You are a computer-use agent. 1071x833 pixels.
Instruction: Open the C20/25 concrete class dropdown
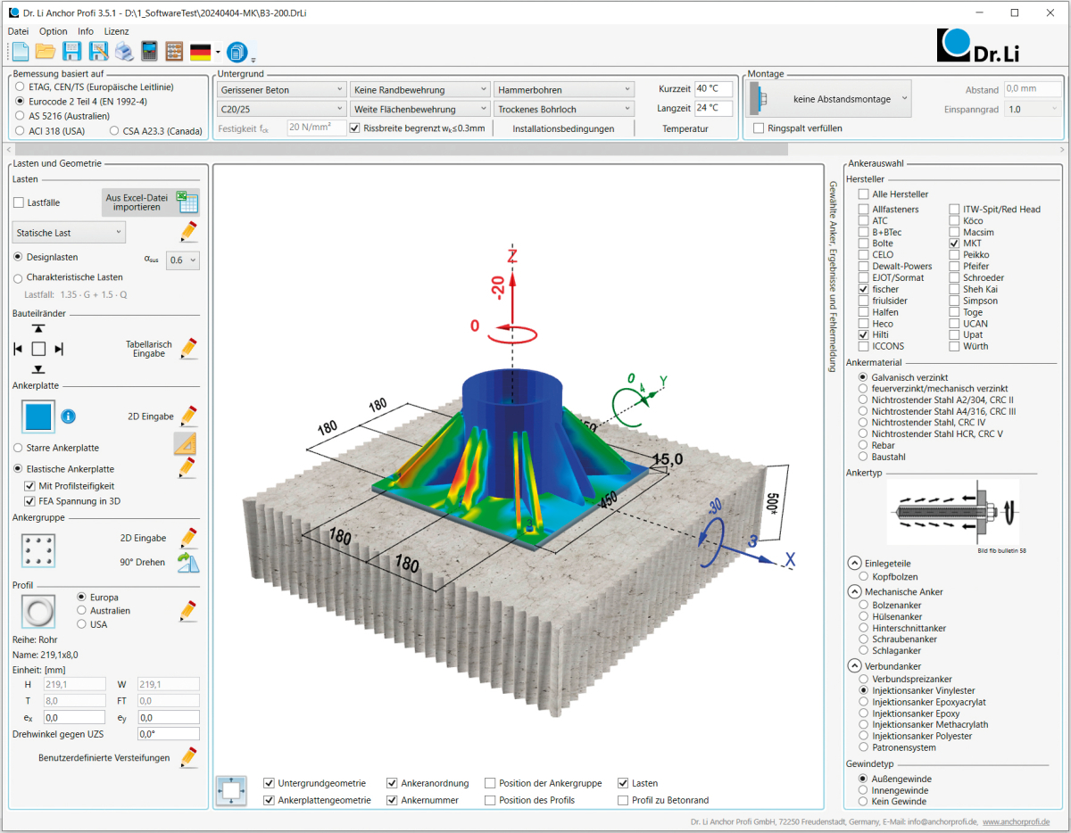[x=281, y=109]
